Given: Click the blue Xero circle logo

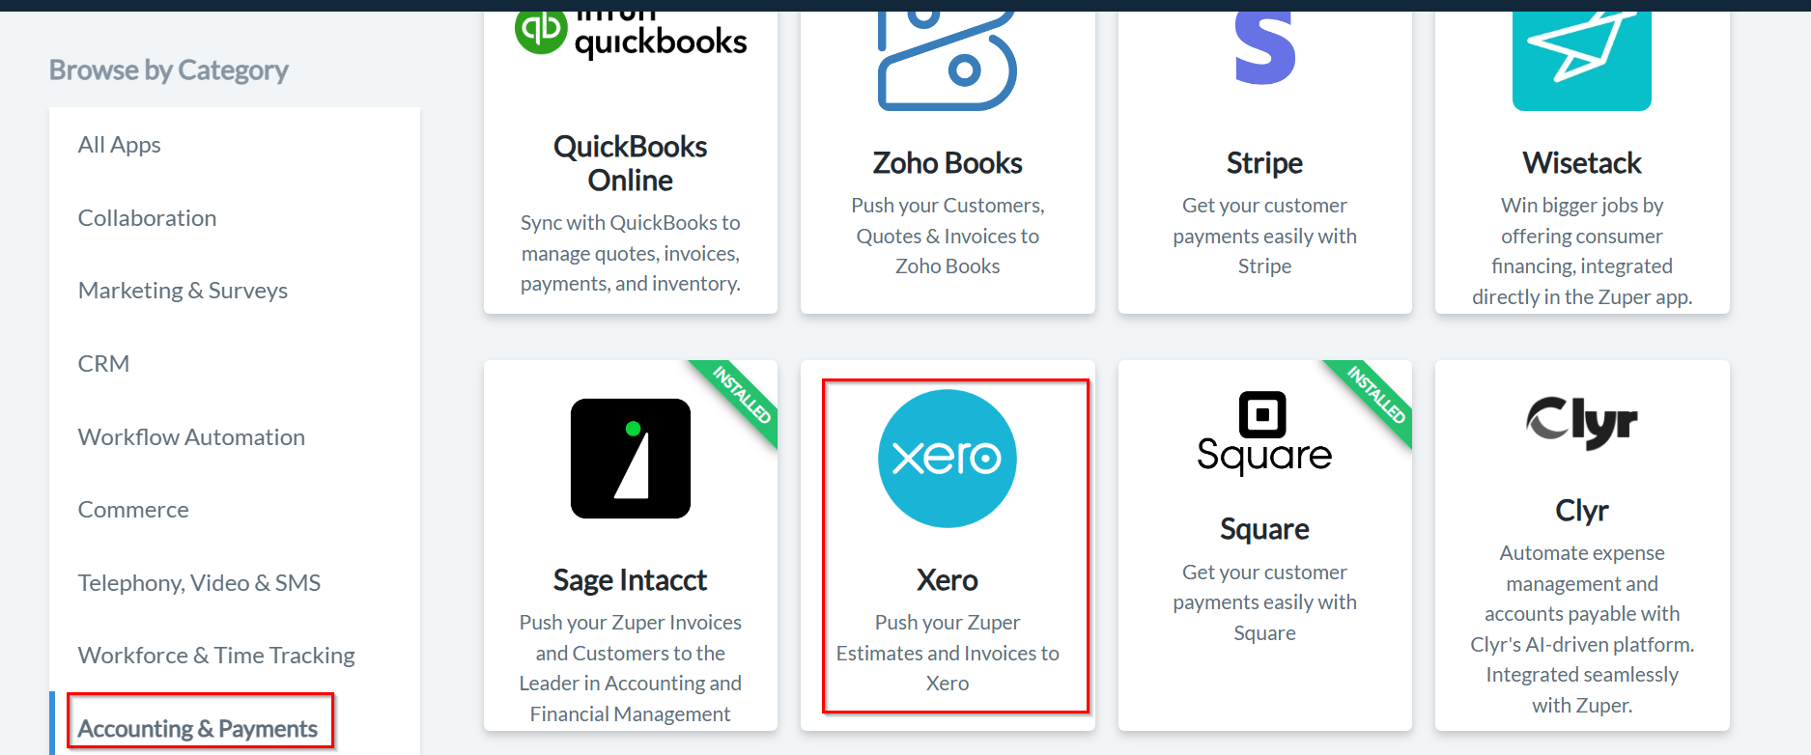Looking at the screenshot, I should click(x=948, y=459).
